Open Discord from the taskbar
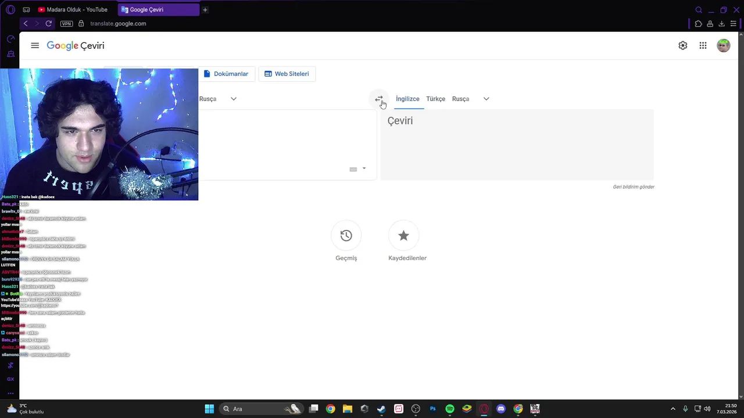This screenshot has height=418, width=744. 501,409
